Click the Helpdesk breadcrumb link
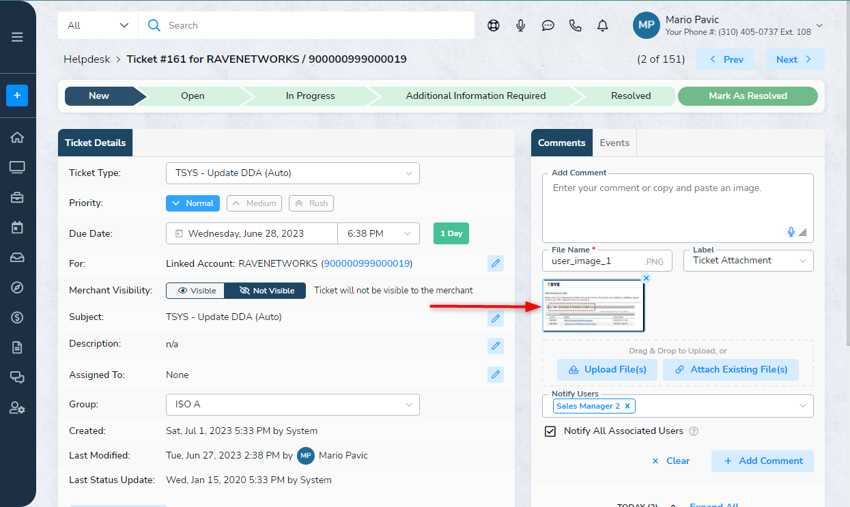The width and height of the screenshot is (850, 507). tap(87, 59)
